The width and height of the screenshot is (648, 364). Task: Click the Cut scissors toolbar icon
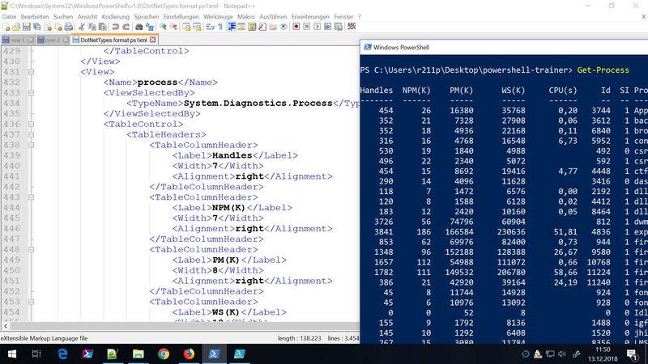pos(83,27)
